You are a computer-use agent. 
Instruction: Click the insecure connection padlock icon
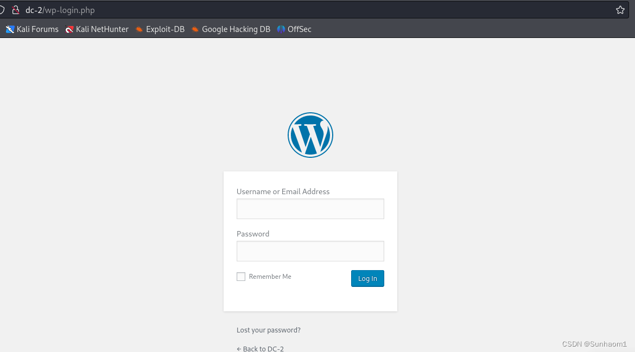(x=16, y=10)
